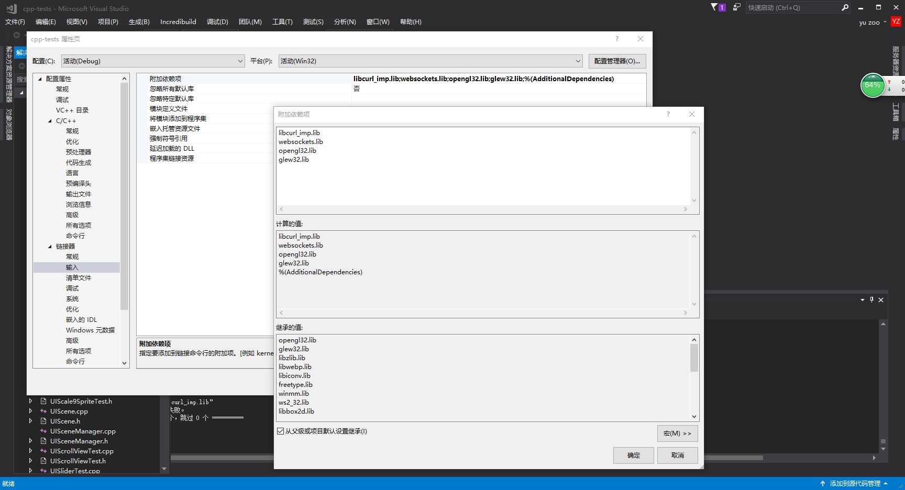Click in the additional dependencies edit box

coord(483,166)
